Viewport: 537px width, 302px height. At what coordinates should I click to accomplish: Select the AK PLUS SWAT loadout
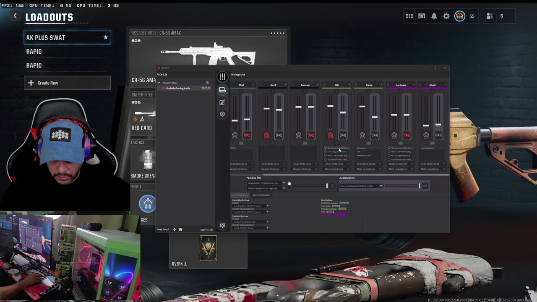coord(68,37)
